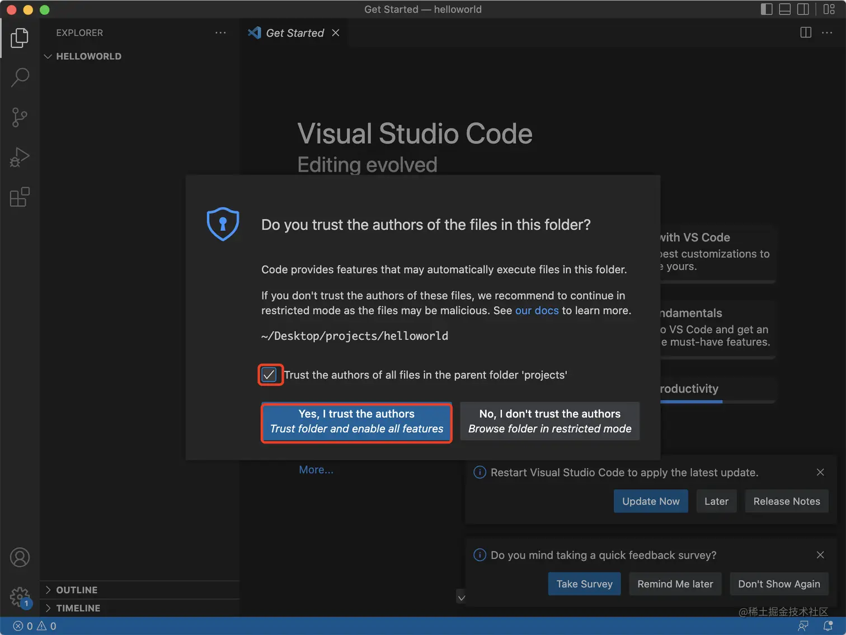The image size is (846, 635).
Task: Click the Accounts icon
Action: [20, 557]
